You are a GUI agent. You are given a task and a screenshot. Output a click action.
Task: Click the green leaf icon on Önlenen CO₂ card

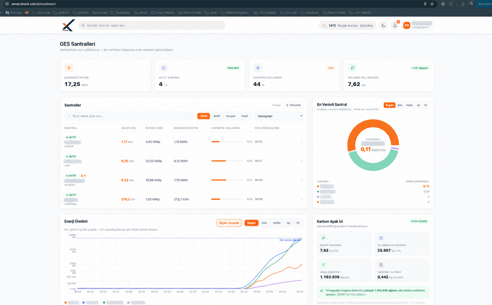click(352, 68)
